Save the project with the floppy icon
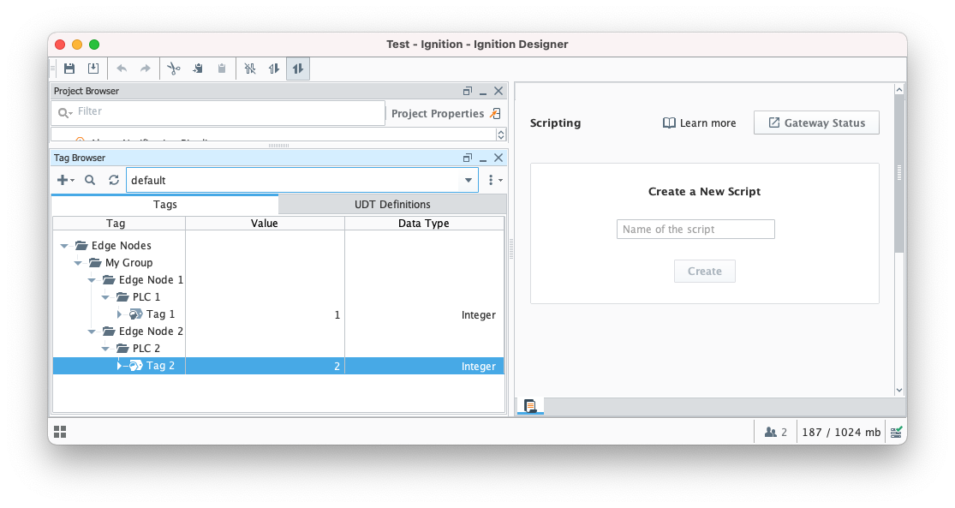The image size is (955, 508). click(69, 69)
